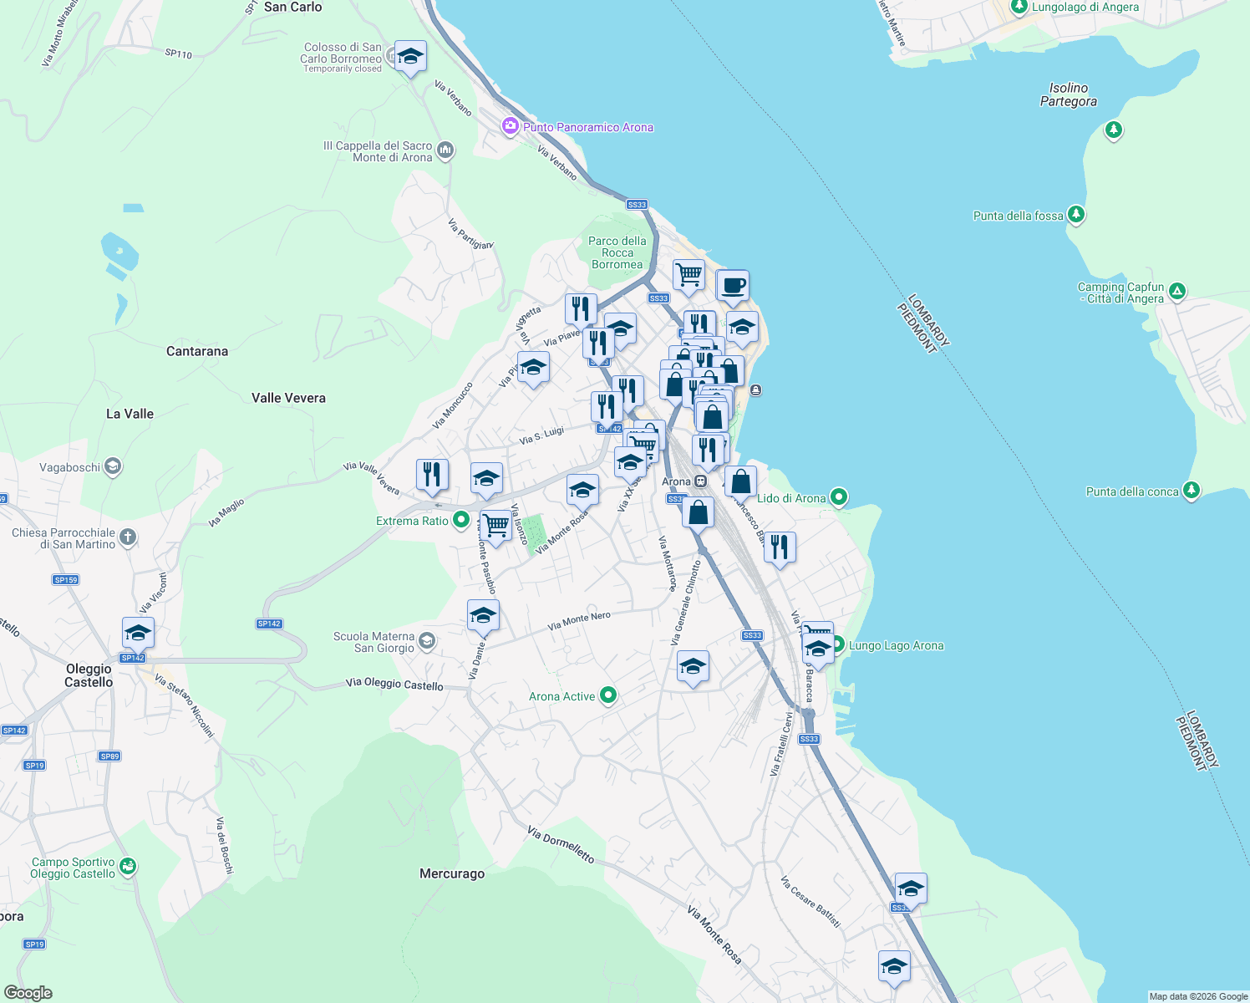The width and height of the screenshot is (1250, 1003).
Task: Select the Mercurago neighborhood label
Action: [x=452, y=873]
